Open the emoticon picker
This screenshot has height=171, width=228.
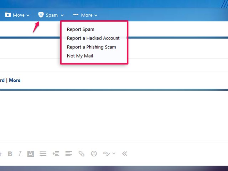click(94, 154)
